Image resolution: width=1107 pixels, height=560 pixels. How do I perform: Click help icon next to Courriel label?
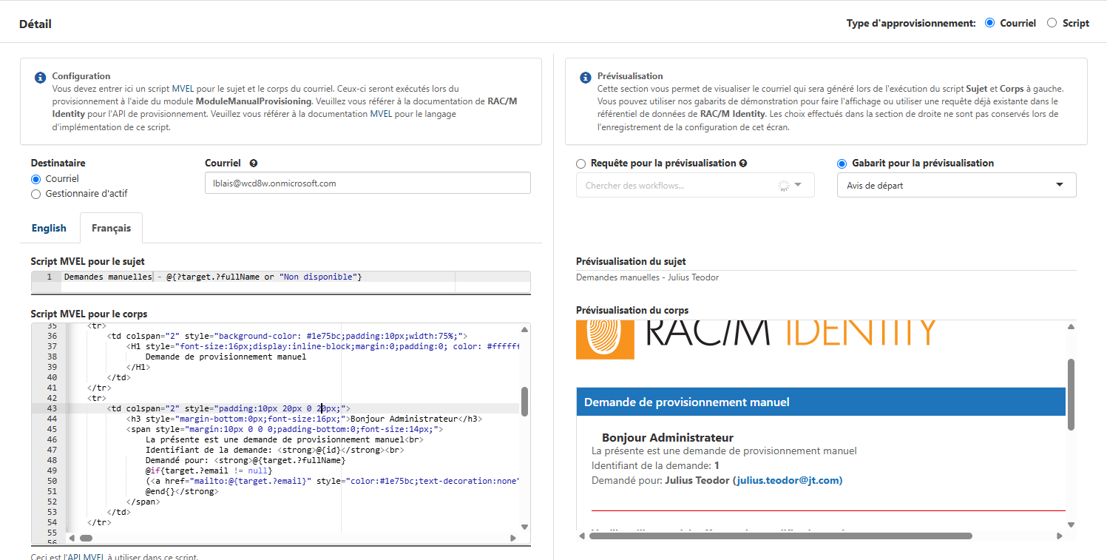[254, 163]
